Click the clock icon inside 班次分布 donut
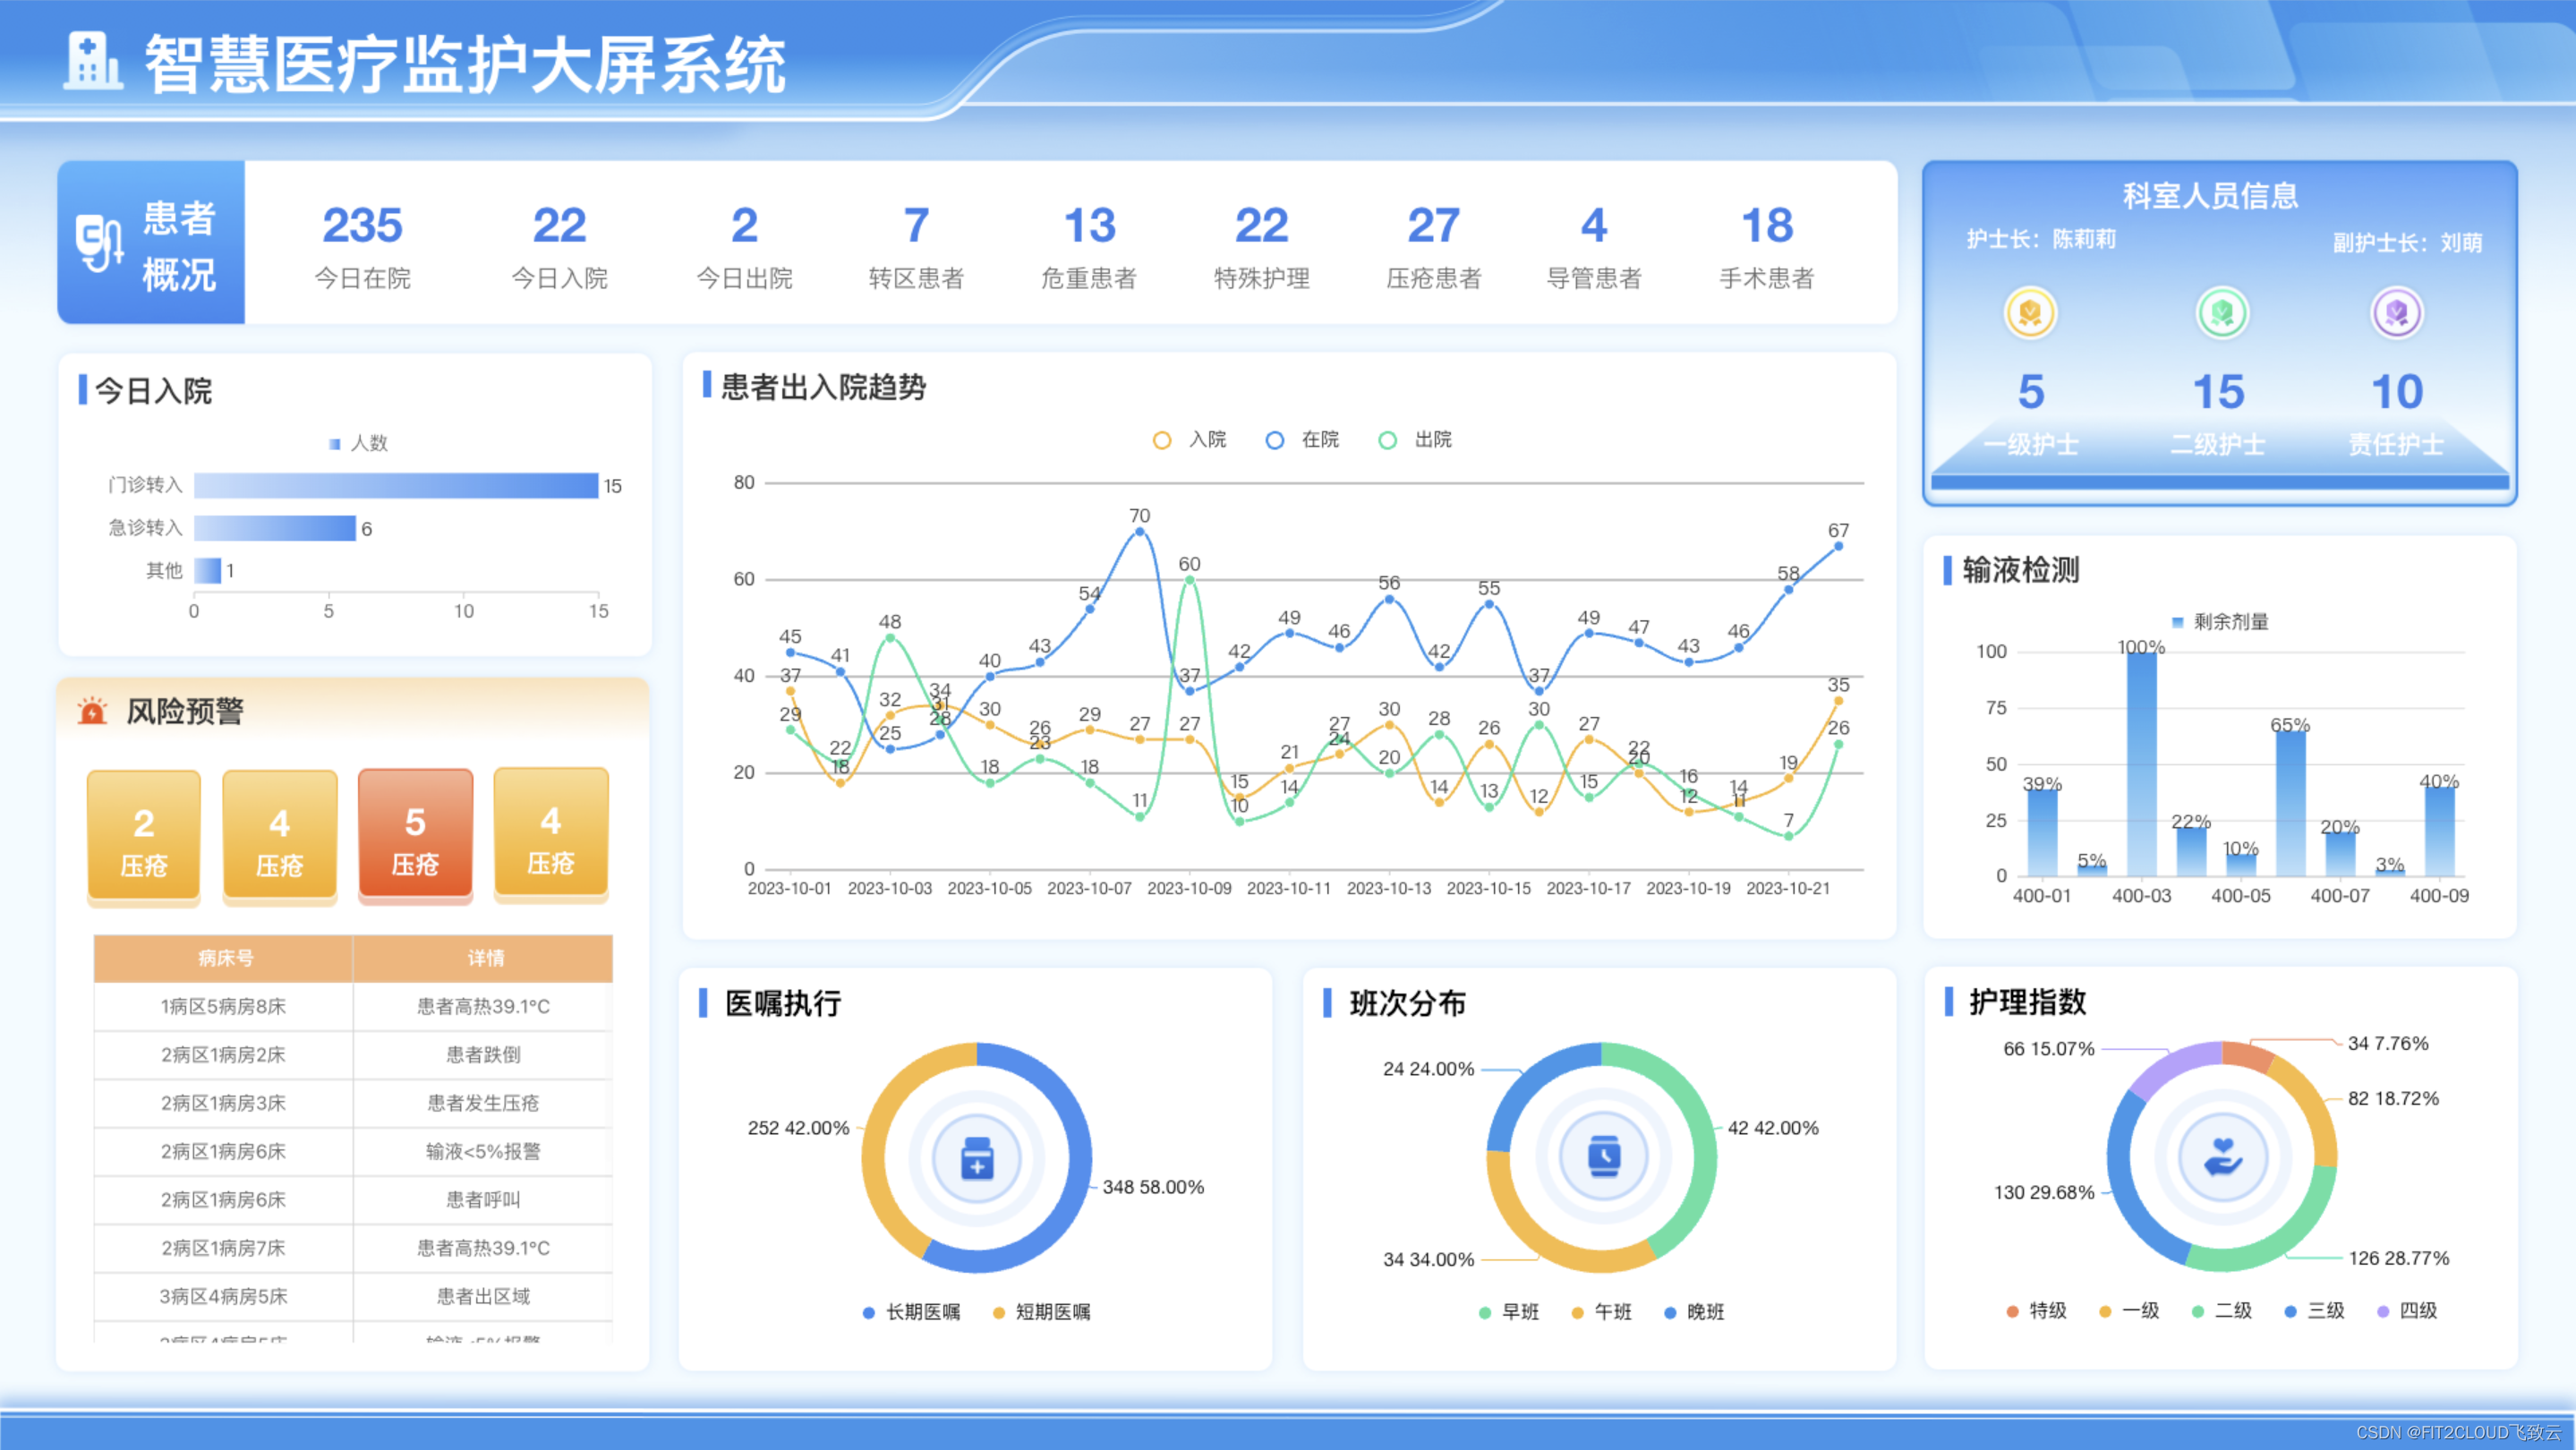This screenshot has width=2576, height=1450. tap(1604, 1155)
